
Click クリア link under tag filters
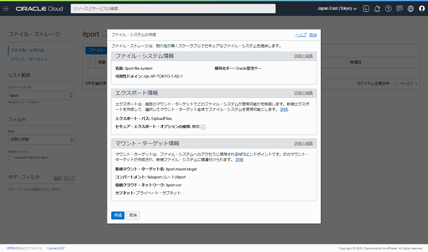click(x=70, y=178)
